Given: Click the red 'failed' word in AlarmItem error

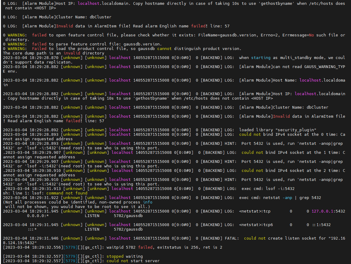Looking at the screenshot, I should [198, 26].
